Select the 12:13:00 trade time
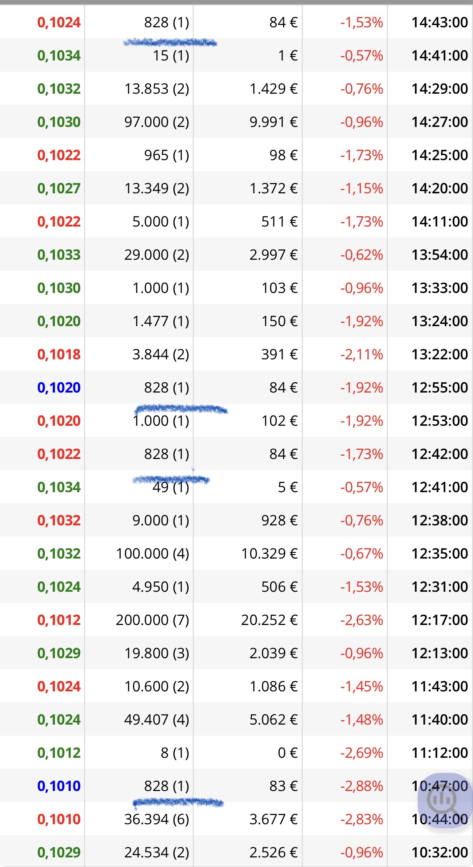 tap(440, 653)
